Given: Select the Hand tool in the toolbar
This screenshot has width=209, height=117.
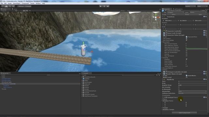Looking at the screenshot, I should (3, 6).
